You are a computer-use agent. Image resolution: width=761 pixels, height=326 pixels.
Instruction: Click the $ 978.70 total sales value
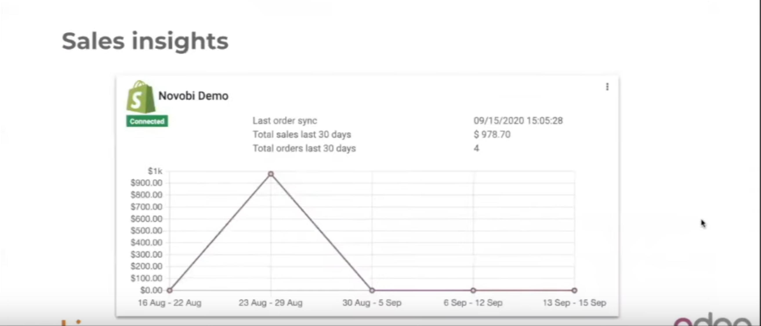492,135
